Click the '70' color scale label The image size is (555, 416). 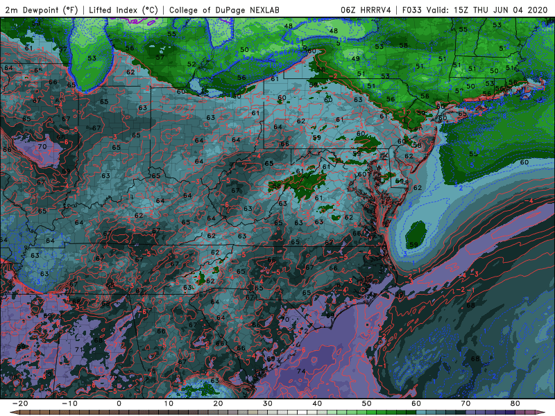[466, 404]
